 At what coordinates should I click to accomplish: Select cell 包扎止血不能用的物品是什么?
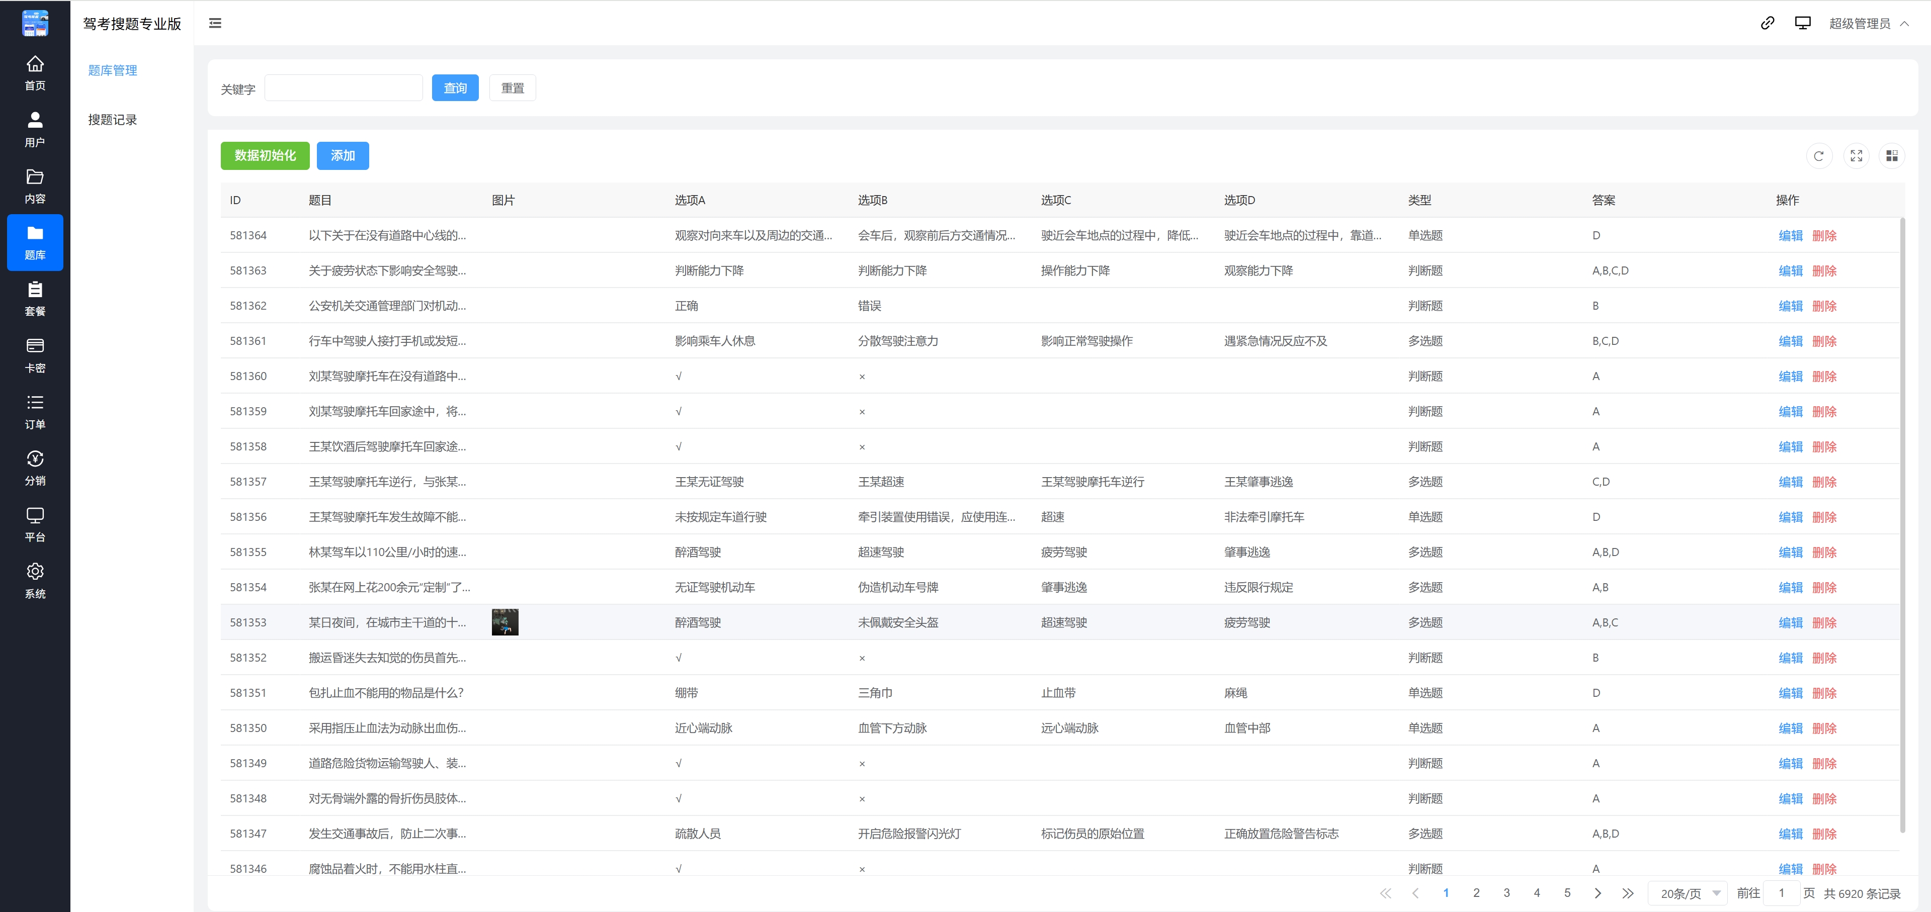coord(386,693)
